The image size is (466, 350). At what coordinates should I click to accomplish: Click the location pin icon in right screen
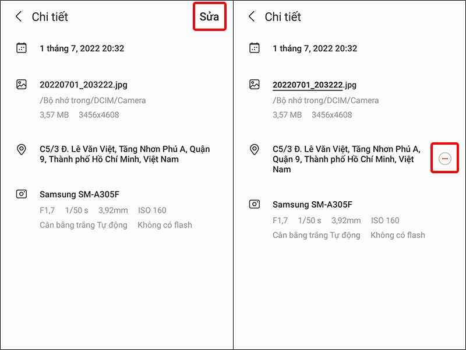255,149
